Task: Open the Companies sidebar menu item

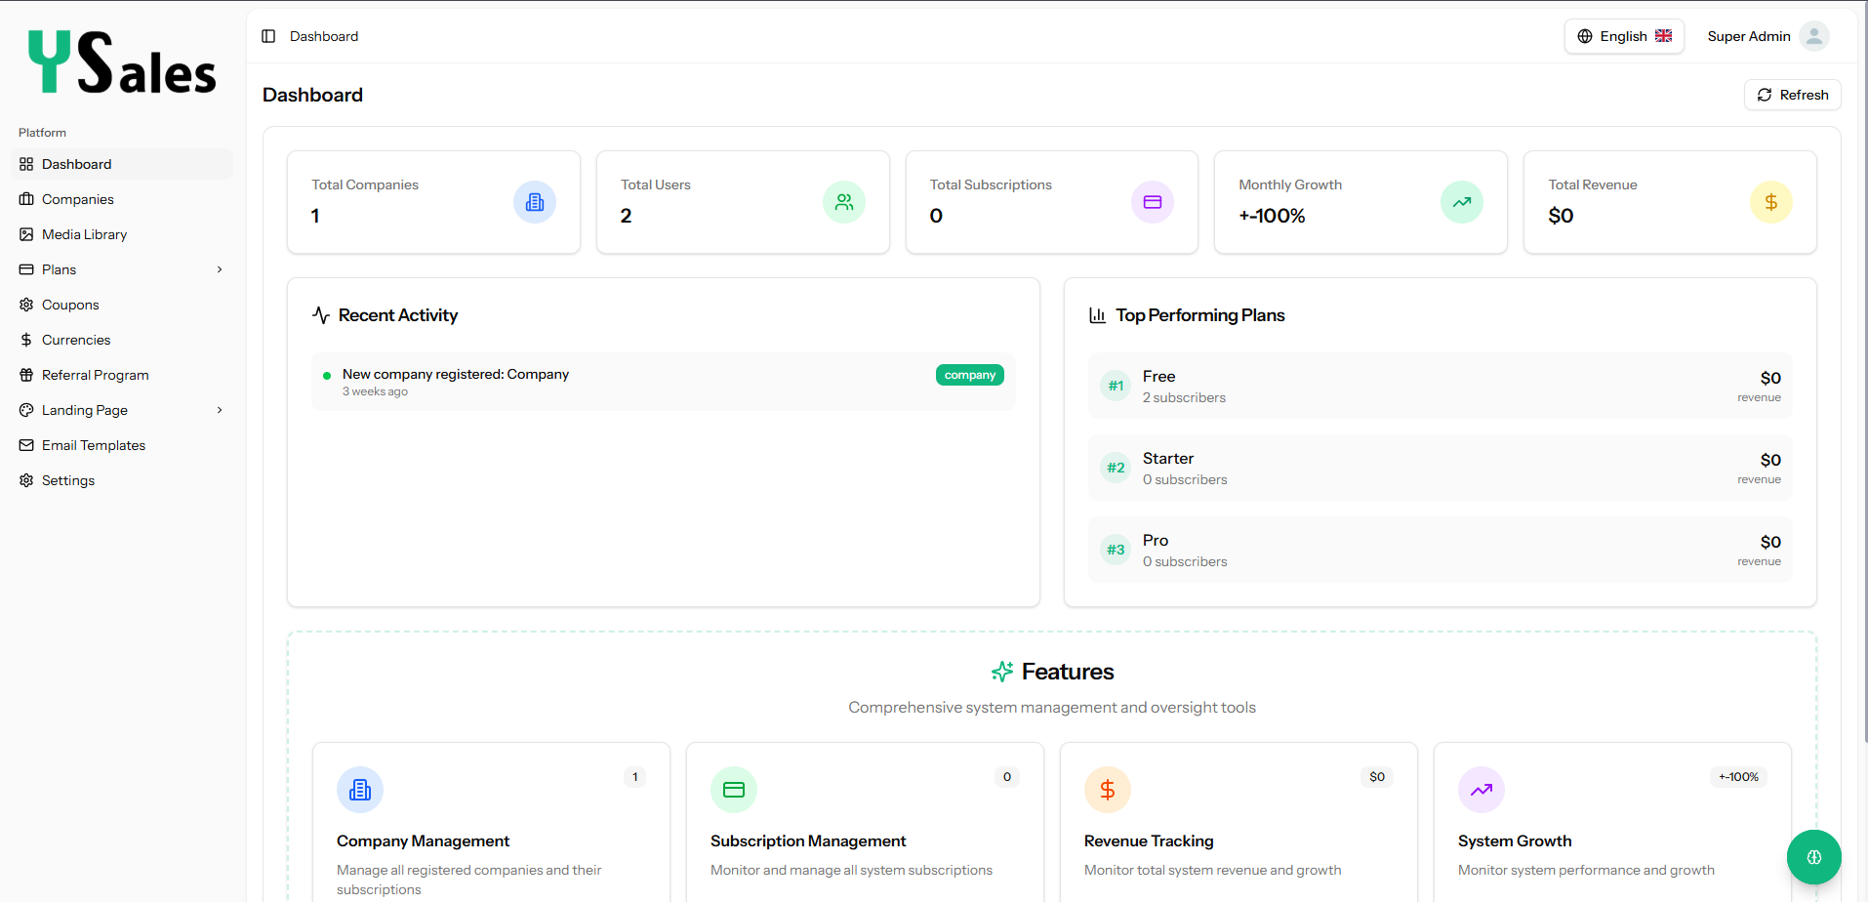Action: coord(78,199)
